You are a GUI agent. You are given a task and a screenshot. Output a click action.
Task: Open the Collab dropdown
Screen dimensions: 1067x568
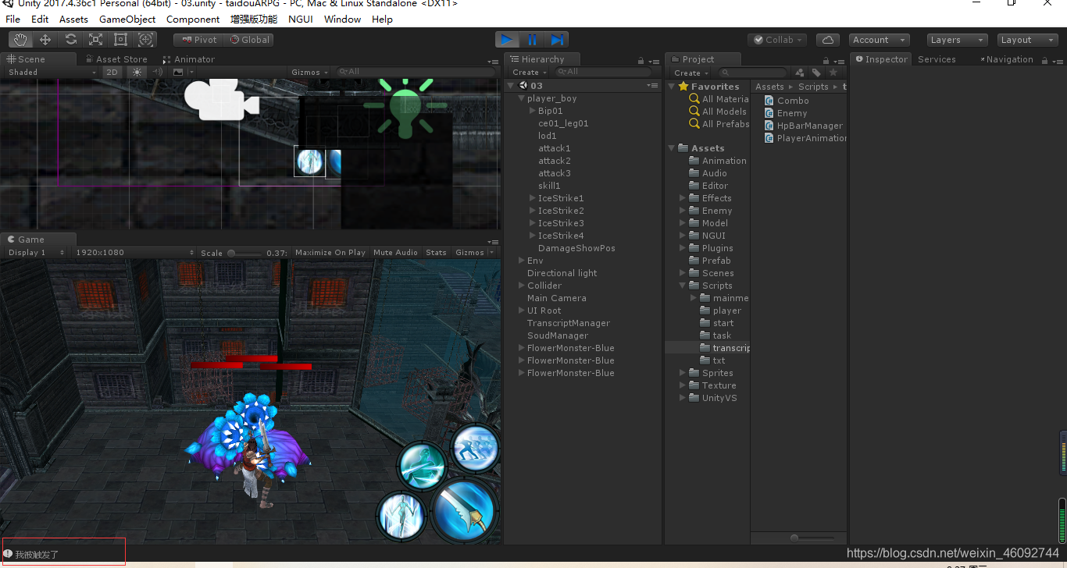point(777,40)
